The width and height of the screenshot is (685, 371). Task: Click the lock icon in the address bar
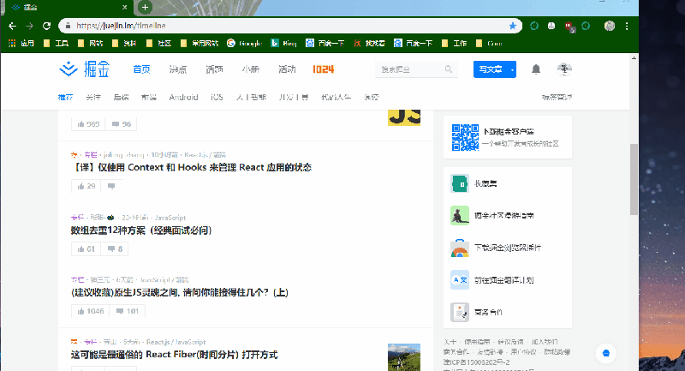(68, 26)
